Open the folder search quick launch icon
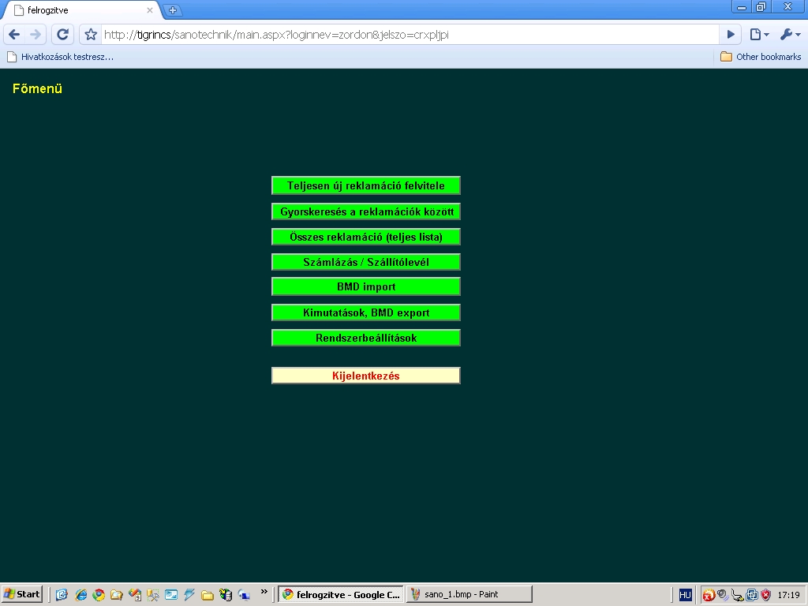This screenshot has width=808, height=606. (x=117, y=595)
